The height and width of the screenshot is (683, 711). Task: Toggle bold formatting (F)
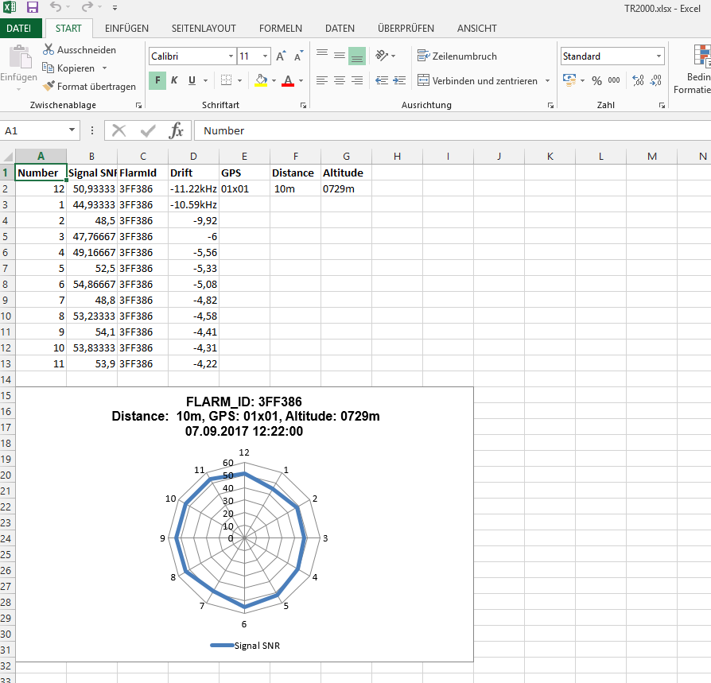click(157, 80)
